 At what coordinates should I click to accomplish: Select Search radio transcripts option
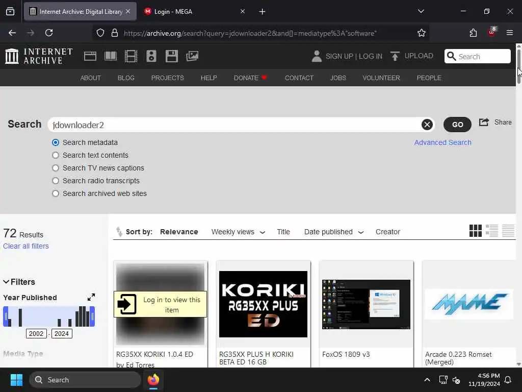(x=56, y=180)
